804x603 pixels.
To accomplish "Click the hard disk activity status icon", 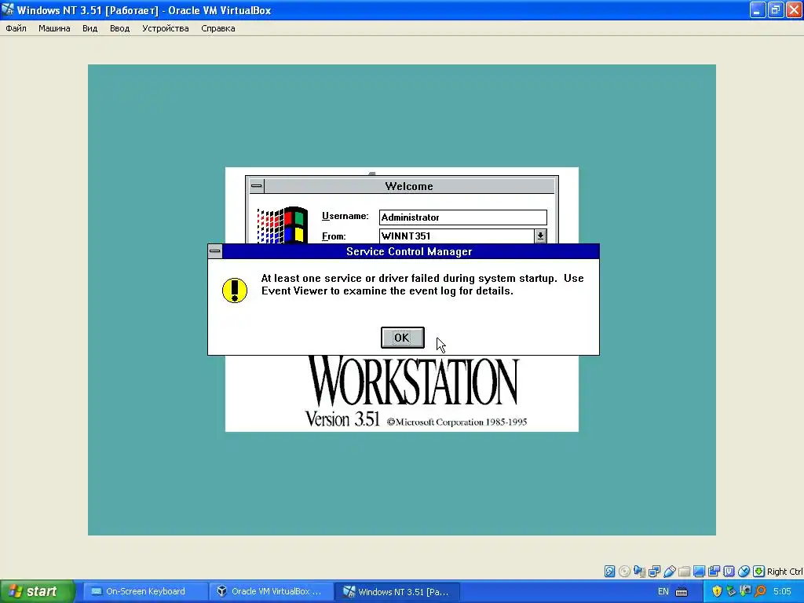I will [609, 572].
